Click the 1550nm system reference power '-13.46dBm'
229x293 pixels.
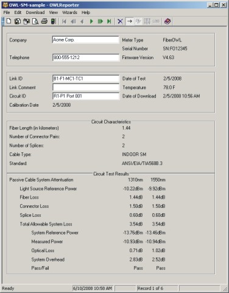(155, 233)
